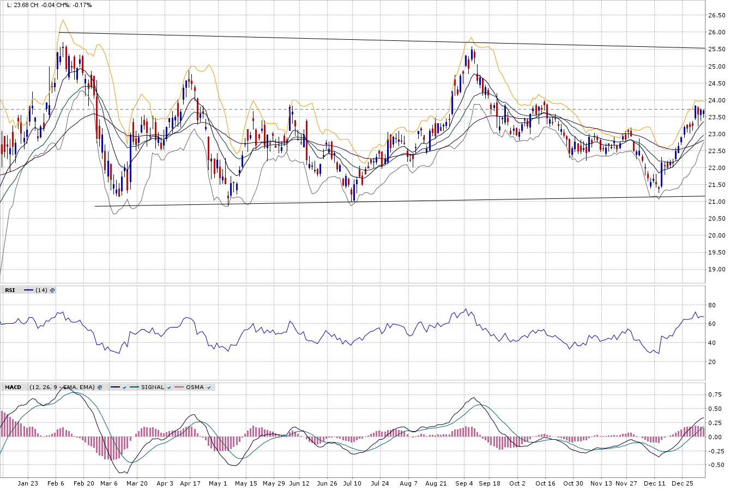Click the pink OSMA color swatch
Image resolution: width=730 pixels, height=491 pixels.
pyautogui.click(x=178, y=387)
